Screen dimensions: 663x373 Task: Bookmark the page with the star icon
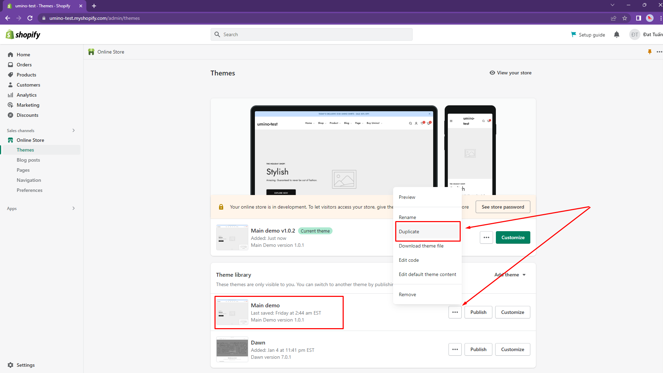tap(625, 18)
